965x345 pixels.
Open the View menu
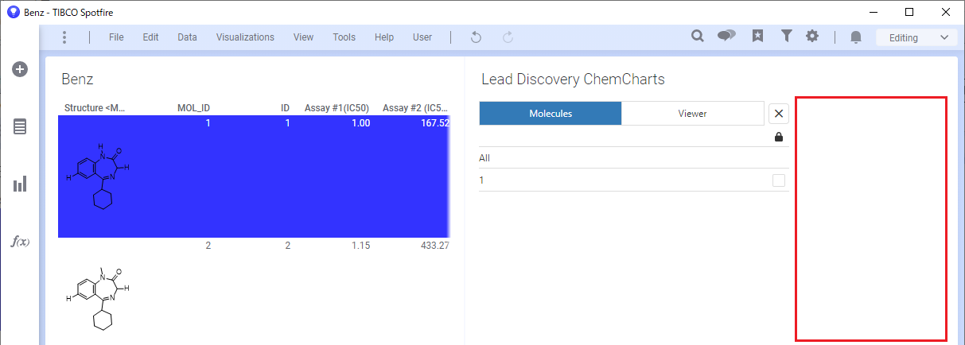tap(303, 37)
